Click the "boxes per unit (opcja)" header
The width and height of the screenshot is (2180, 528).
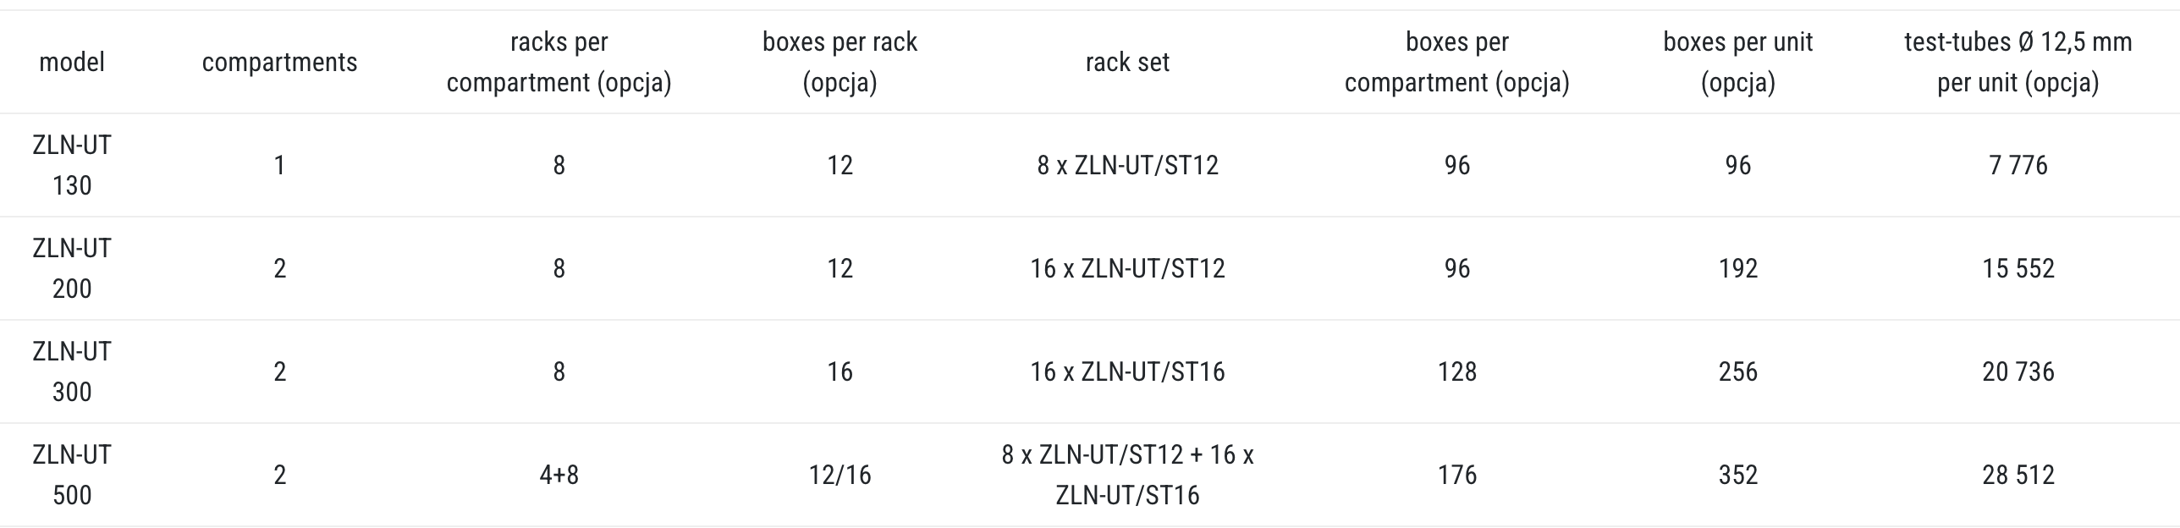point(1737,62)
